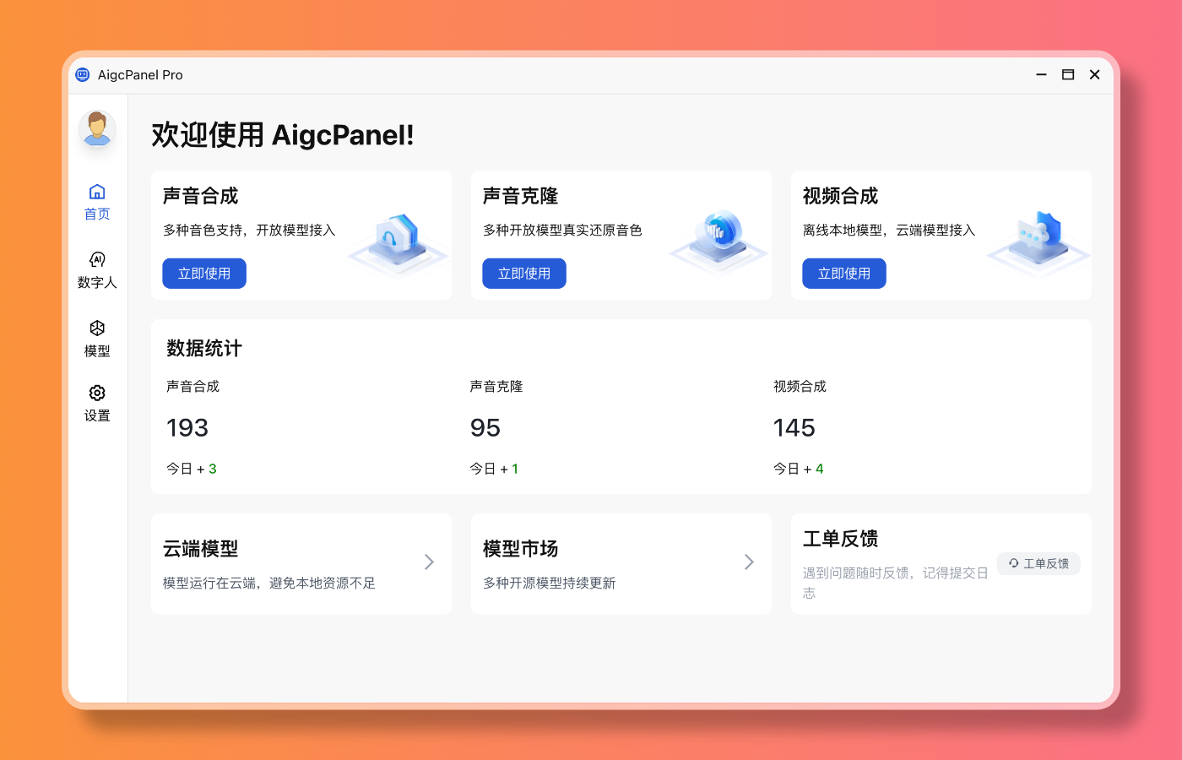
Task: Click the 首页 home icon
Action: coord(97,191)
